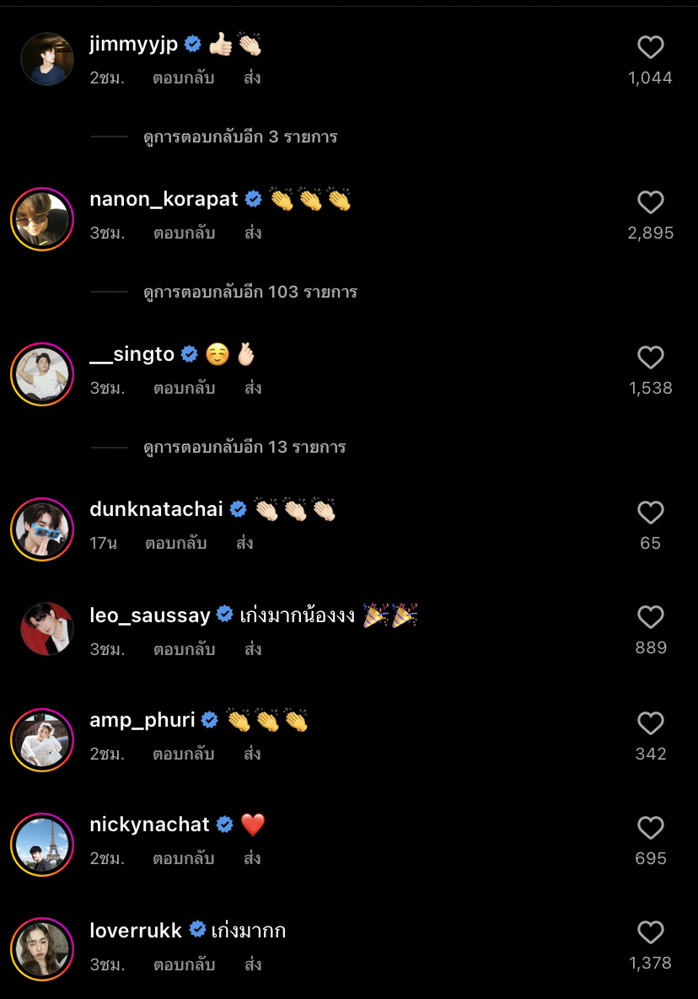Like nanon_korapat's comment
The image size is (698, 999).
pos(650,202)
